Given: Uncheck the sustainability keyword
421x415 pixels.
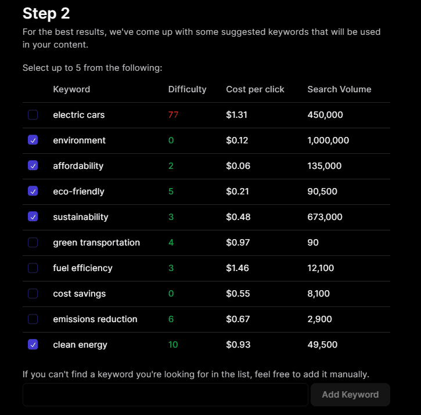Looking at the screenshot, I should 33,217.
